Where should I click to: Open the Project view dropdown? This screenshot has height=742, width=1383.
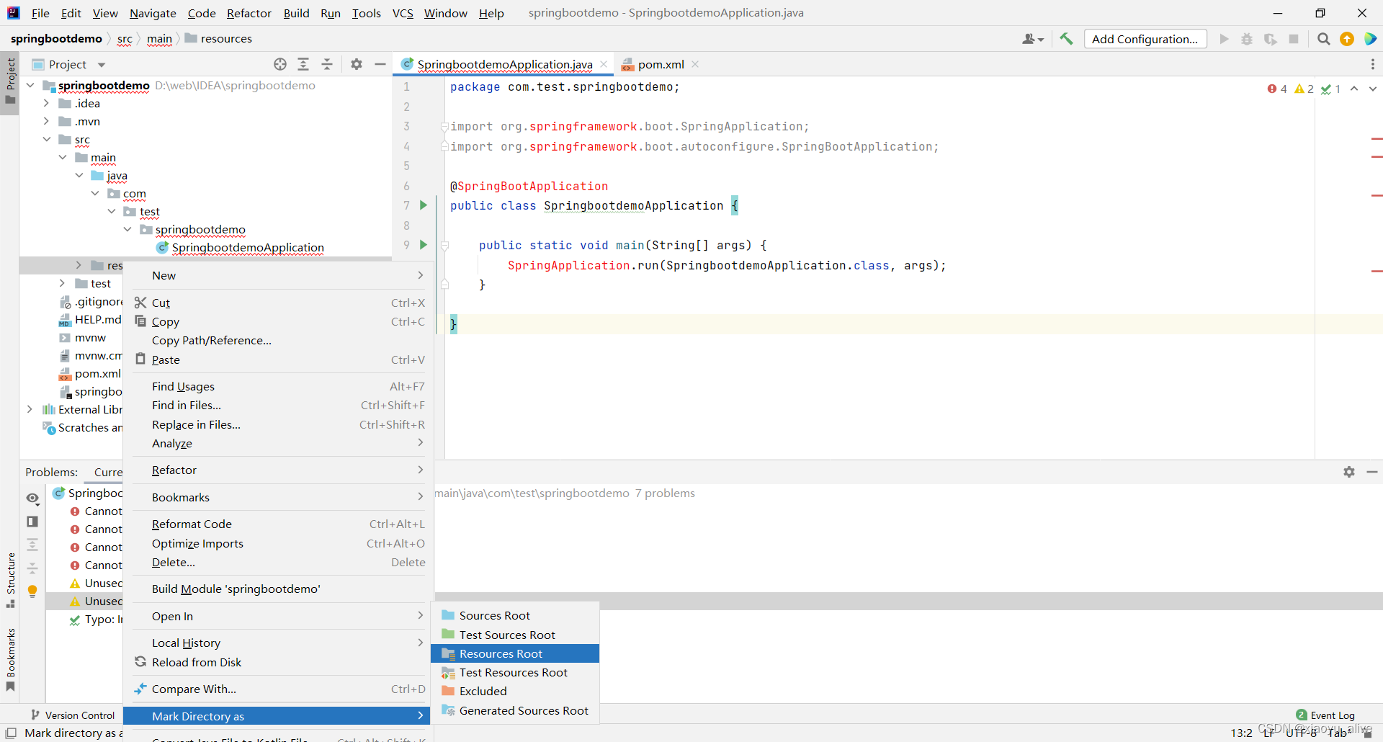pos(102,65)
